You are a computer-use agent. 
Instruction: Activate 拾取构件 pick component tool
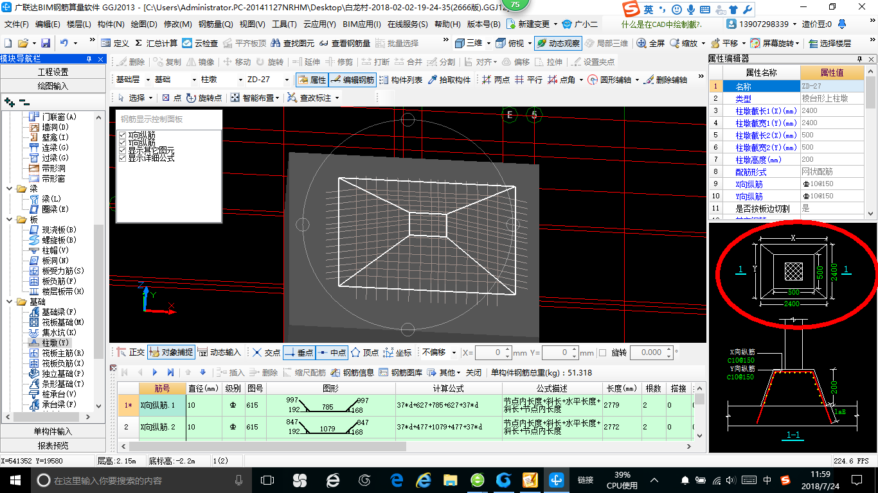[450, 80]
